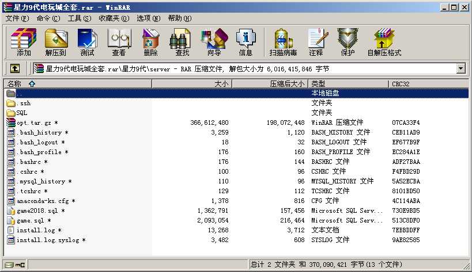
Task: Open the Favorites (收藏夹) menu
Action: (x=114, y=18)
